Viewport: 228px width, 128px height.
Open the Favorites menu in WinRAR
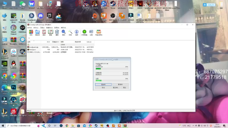coord(49,28)
